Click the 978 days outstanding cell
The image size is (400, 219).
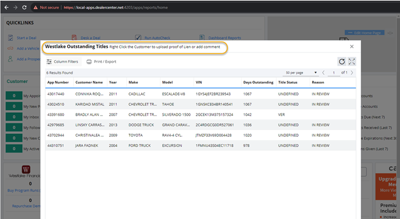click(246, 145)
